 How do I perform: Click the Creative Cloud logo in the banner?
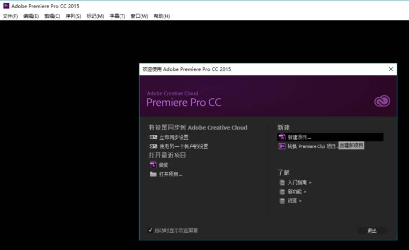382,101
